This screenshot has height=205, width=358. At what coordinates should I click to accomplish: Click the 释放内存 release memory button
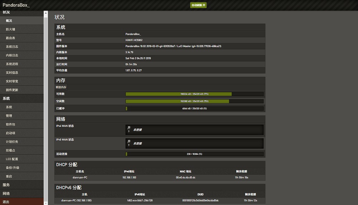click(x=61, y=87)
